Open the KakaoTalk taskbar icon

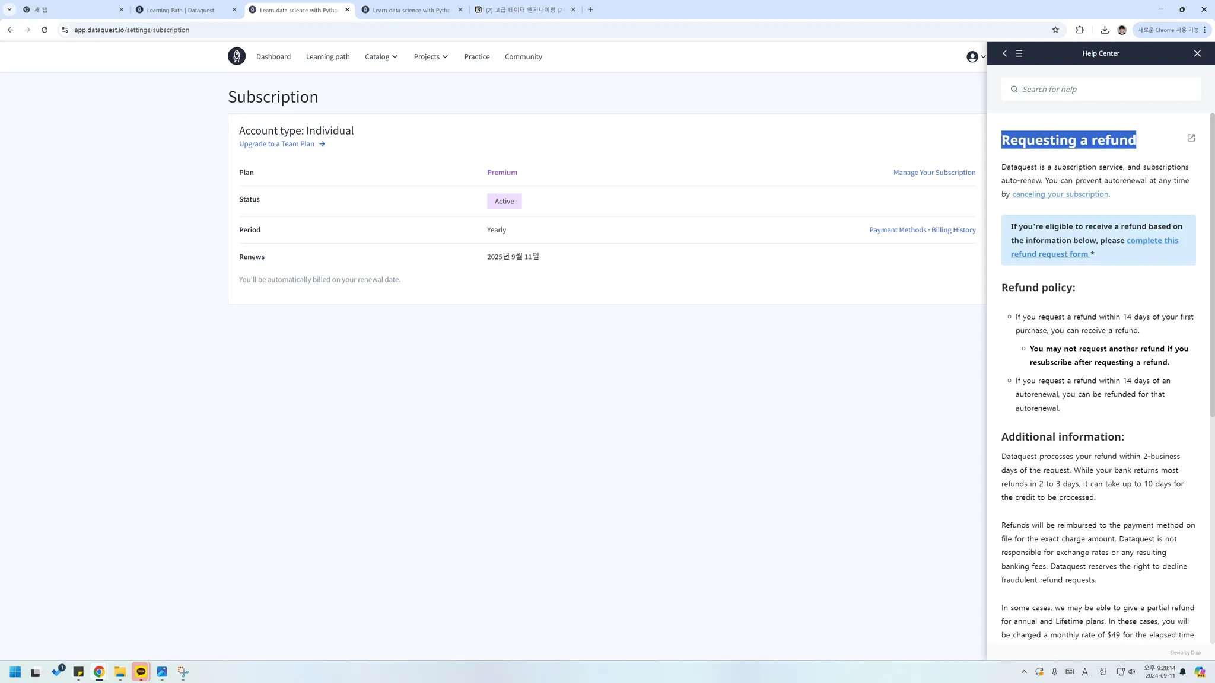tap(141, 672)
